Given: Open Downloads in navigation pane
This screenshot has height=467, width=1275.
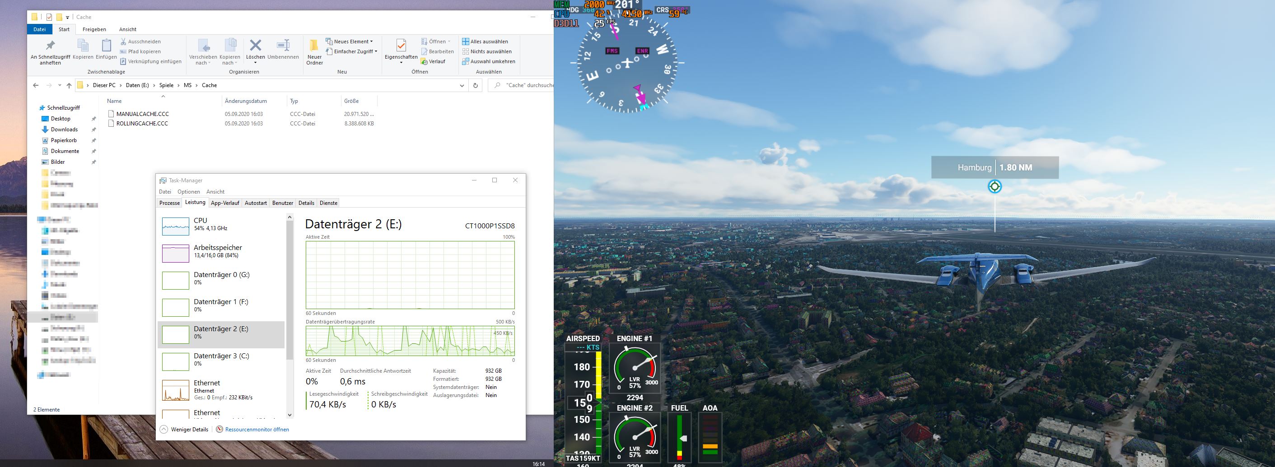Looking at the screenshot, I should pos(64,129).
